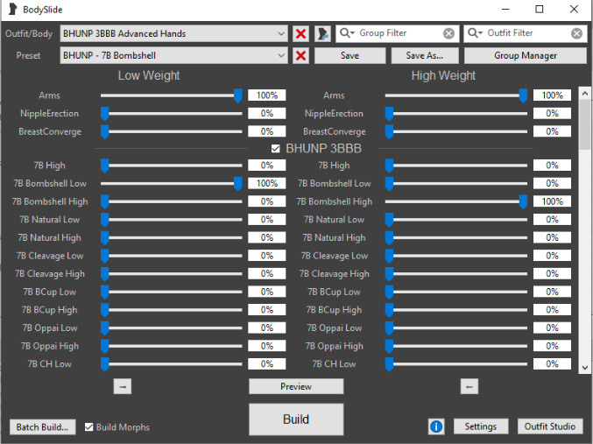Click the Low Weight heading text
593x444 pixels.
(149, 75)
